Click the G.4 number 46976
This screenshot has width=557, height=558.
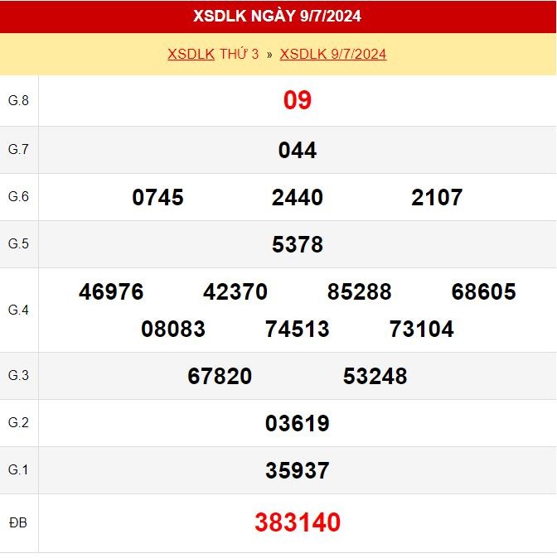point(111,291)
